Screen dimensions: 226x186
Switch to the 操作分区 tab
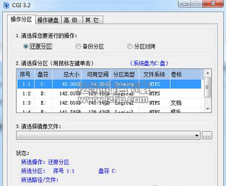(21, 20)
